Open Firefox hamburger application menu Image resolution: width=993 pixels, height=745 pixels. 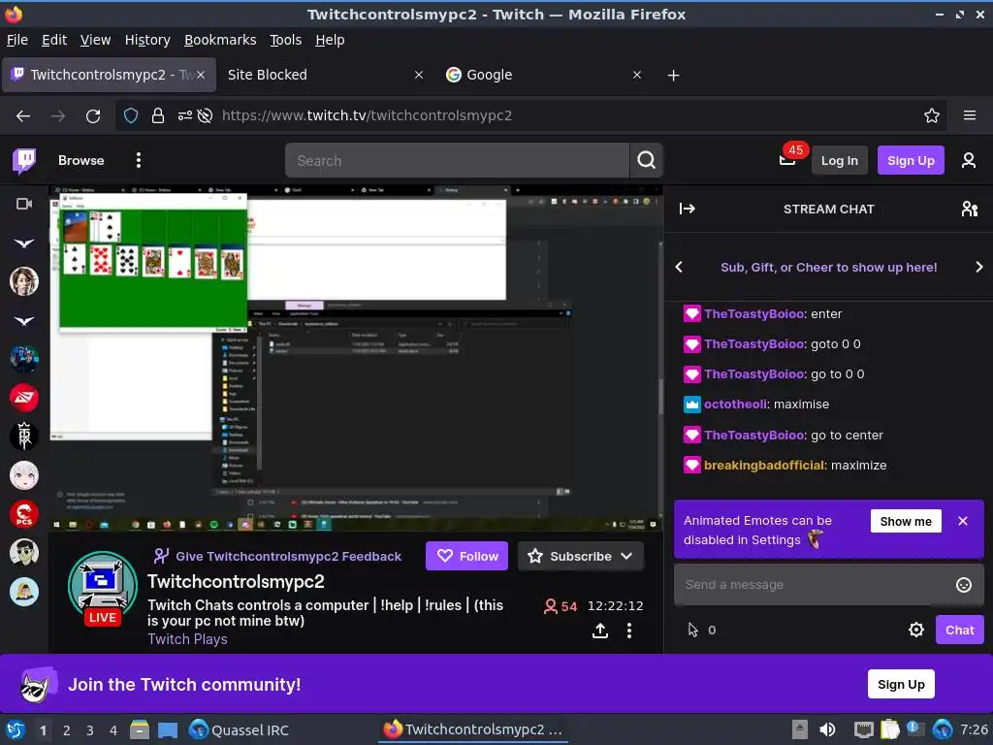coord(969,115)
